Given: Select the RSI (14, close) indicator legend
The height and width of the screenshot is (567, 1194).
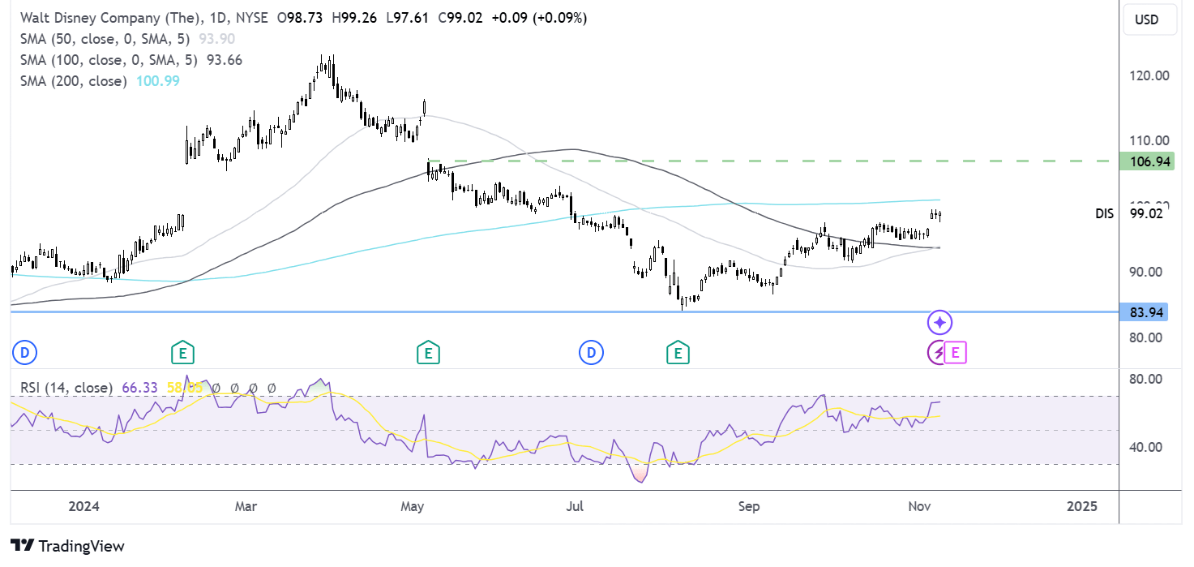Looking at the screenshot, I should pos(66,388).
